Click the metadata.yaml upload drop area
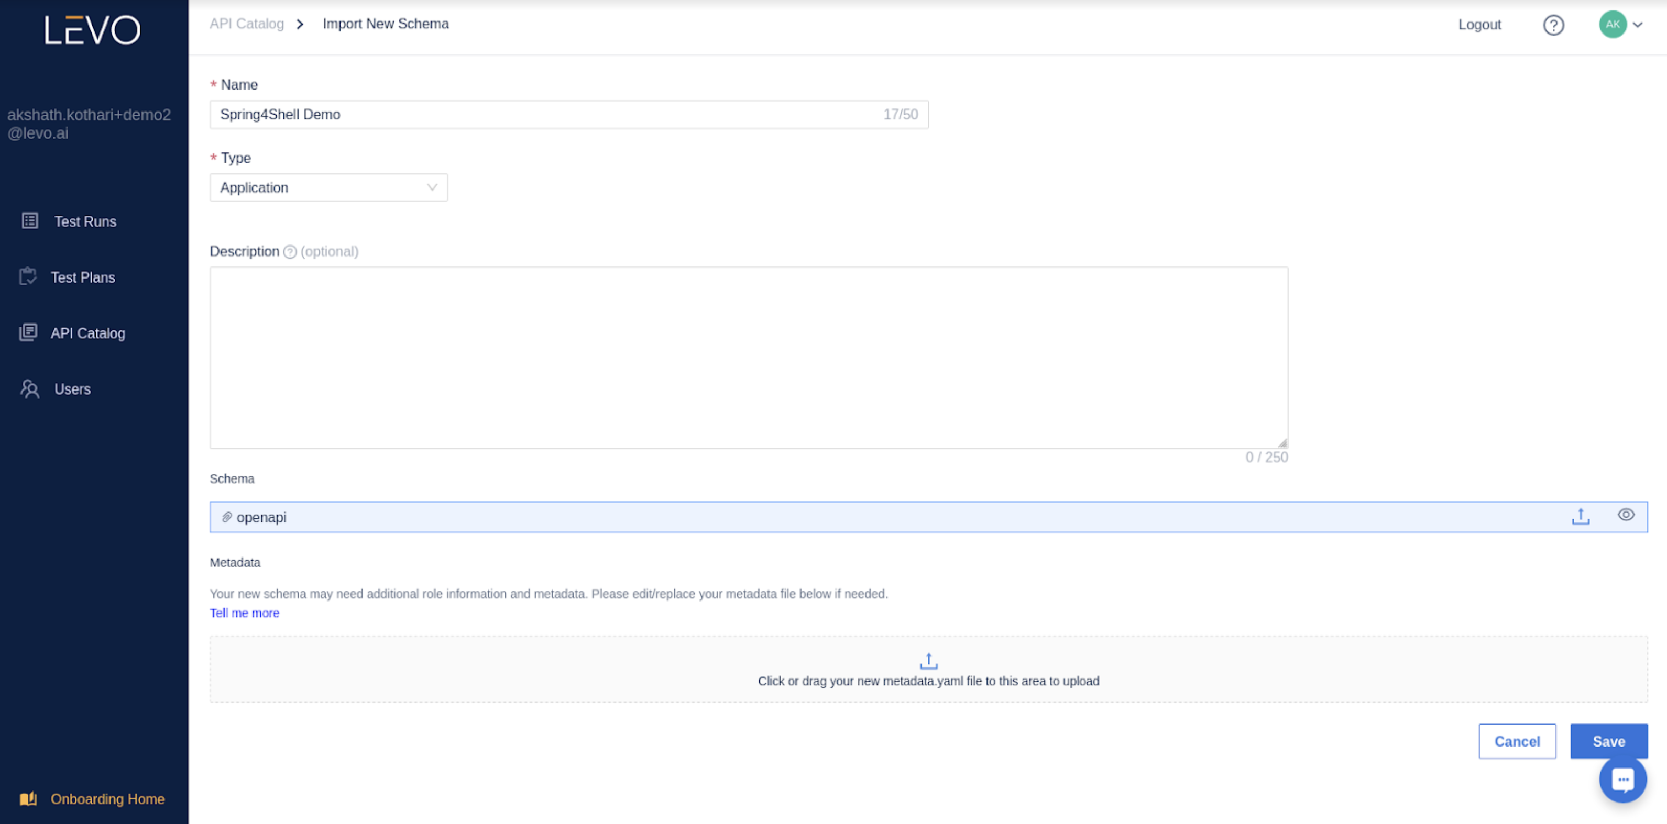This screenshot has height=824, width=1667. (928, 670)
